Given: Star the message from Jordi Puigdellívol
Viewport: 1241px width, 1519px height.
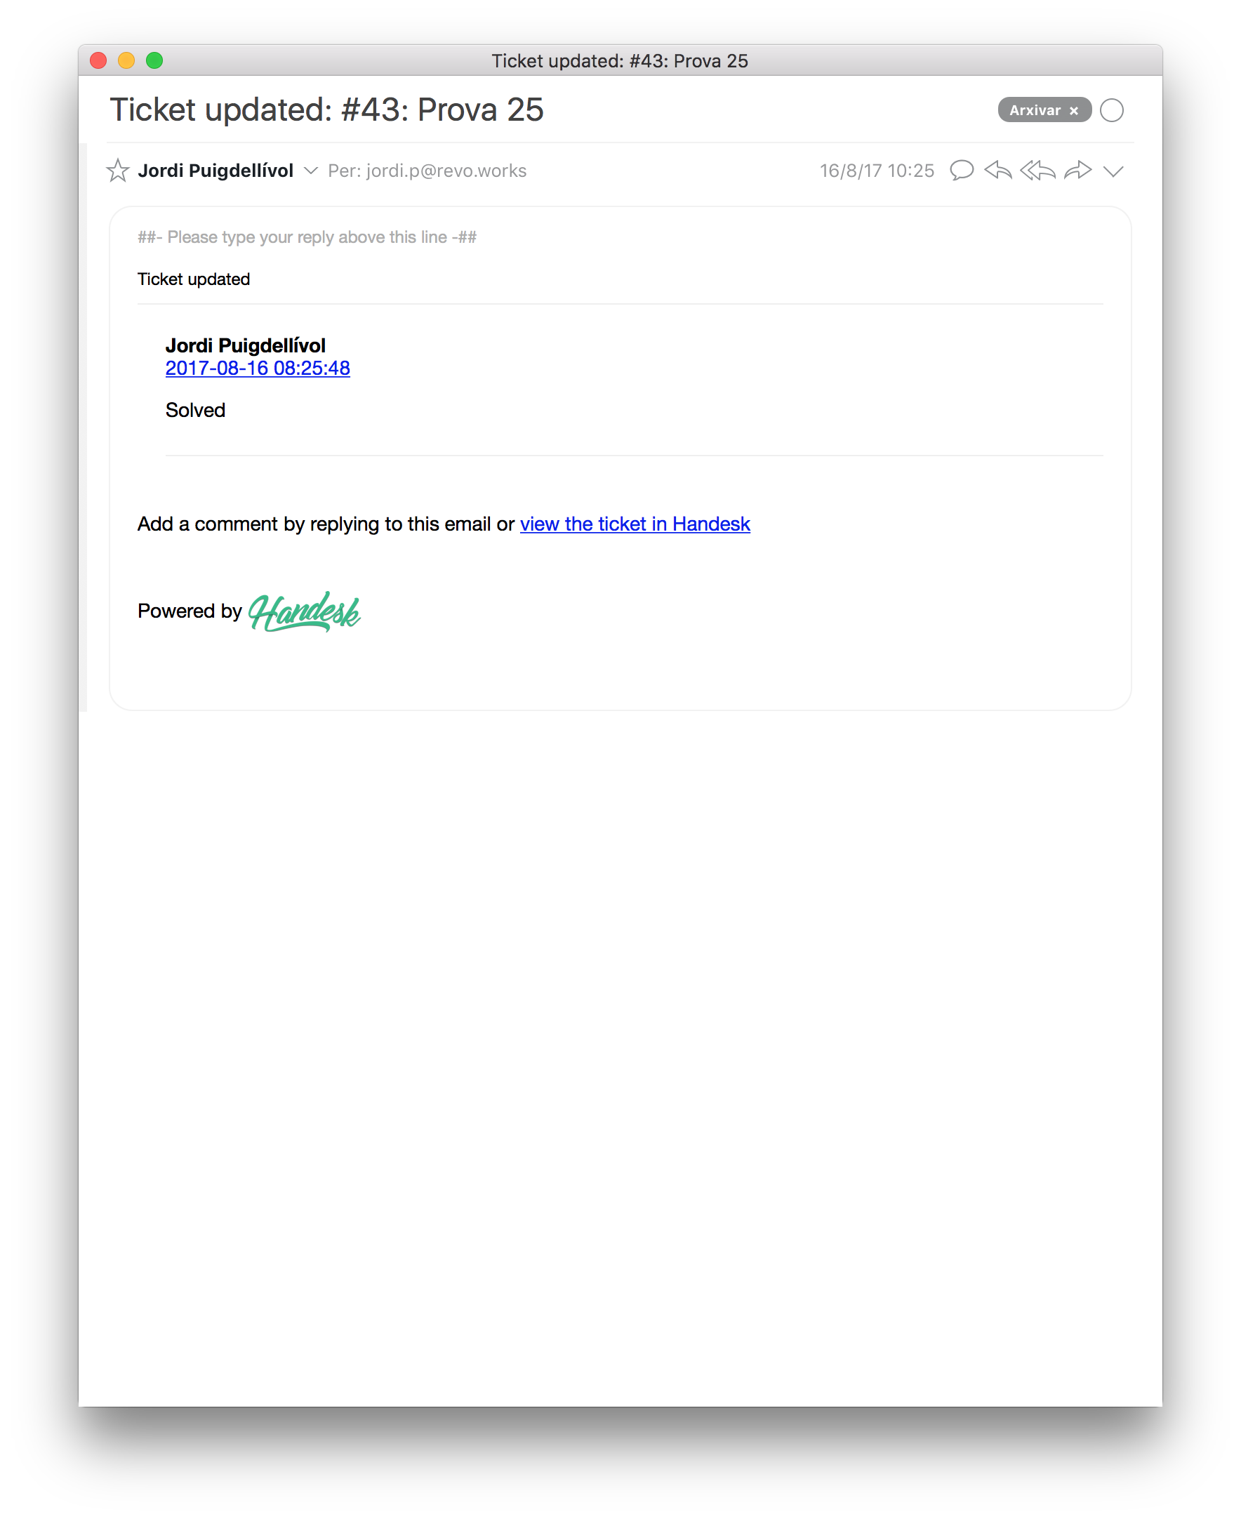Looking at the screenshot, I should (x=118, y=171).
